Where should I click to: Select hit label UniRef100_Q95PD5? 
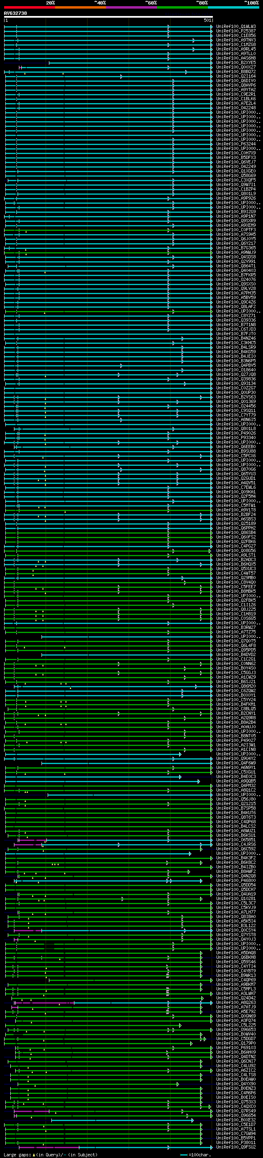[x=236, y=649]
